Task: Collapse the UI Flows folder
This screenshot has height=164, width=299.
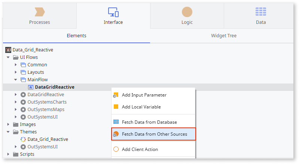Action: [8, 57]
